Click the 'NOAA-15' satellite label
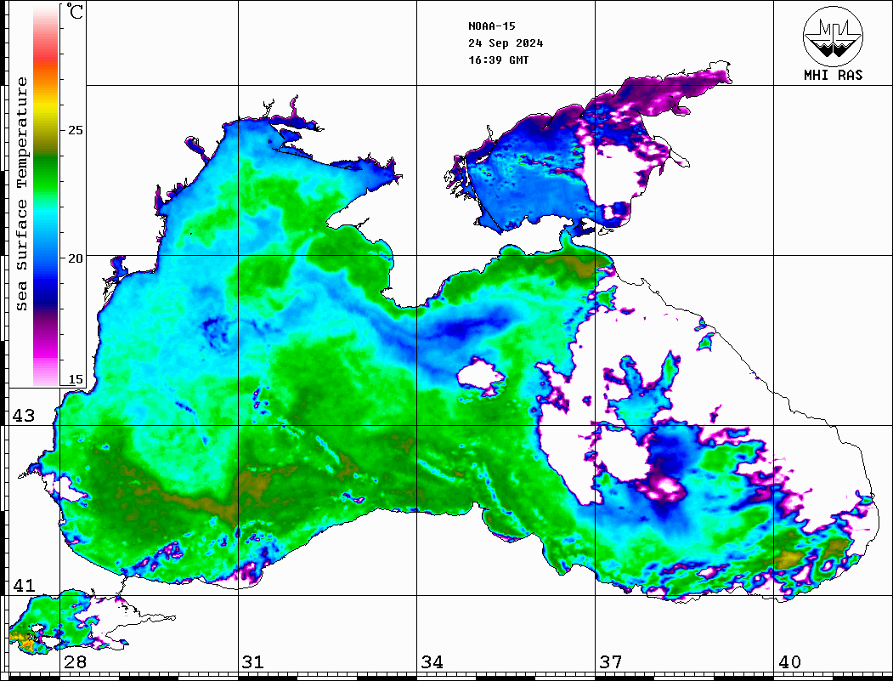The height and width of the screenshot is (681, 893). click(x=491, y=26)
